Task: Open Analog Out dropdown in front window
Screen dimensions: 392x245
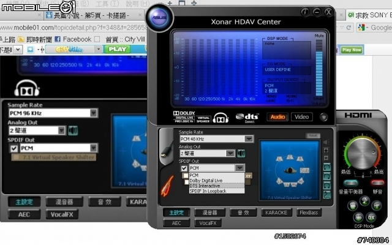Action: [x=207, y=153]
